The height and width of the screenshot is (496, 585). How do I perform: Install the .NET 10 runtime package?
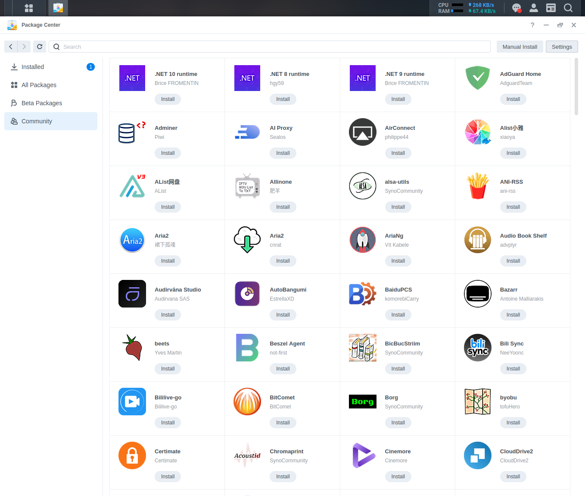(x=168, y=99)
